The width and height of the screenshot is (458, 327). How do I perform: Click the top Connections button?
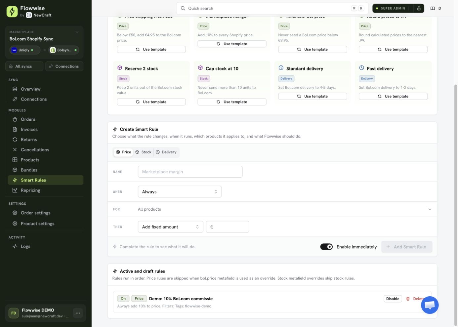(64, 66)
